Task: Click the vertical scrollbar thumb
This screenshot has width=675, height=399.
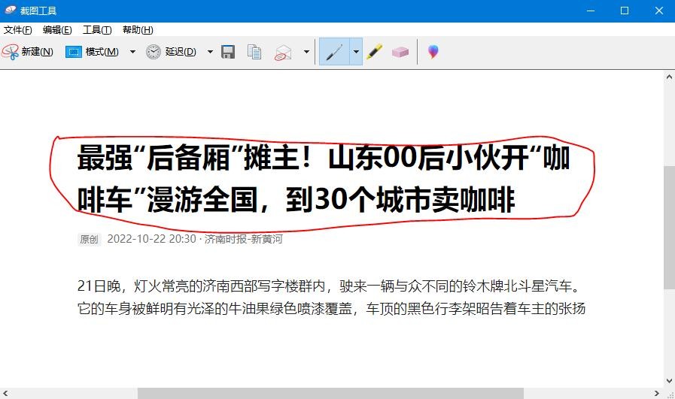Action: click(669, 227)
